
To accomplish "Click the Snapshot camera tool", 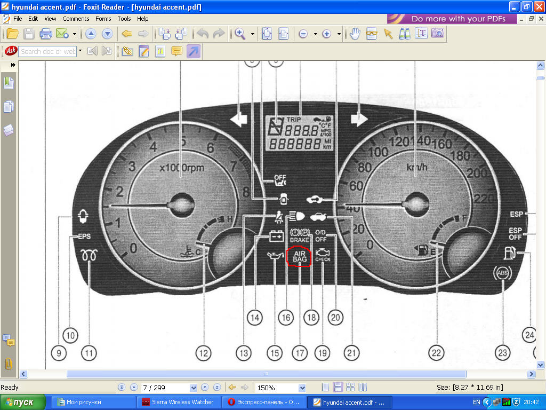I will click(x=438, y=34).
